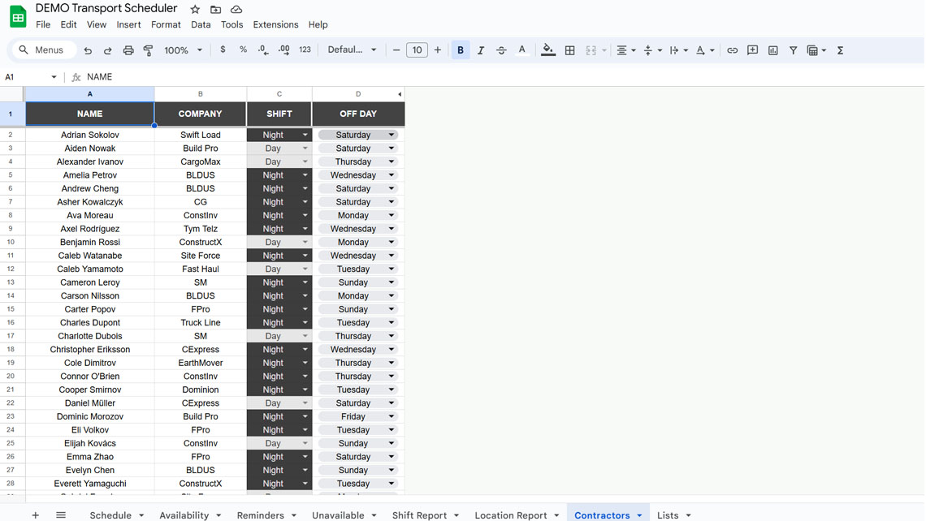This screenshot has width=926, height=521.
Task: Open text wrapping options
Action: click(x=678, y=50)
